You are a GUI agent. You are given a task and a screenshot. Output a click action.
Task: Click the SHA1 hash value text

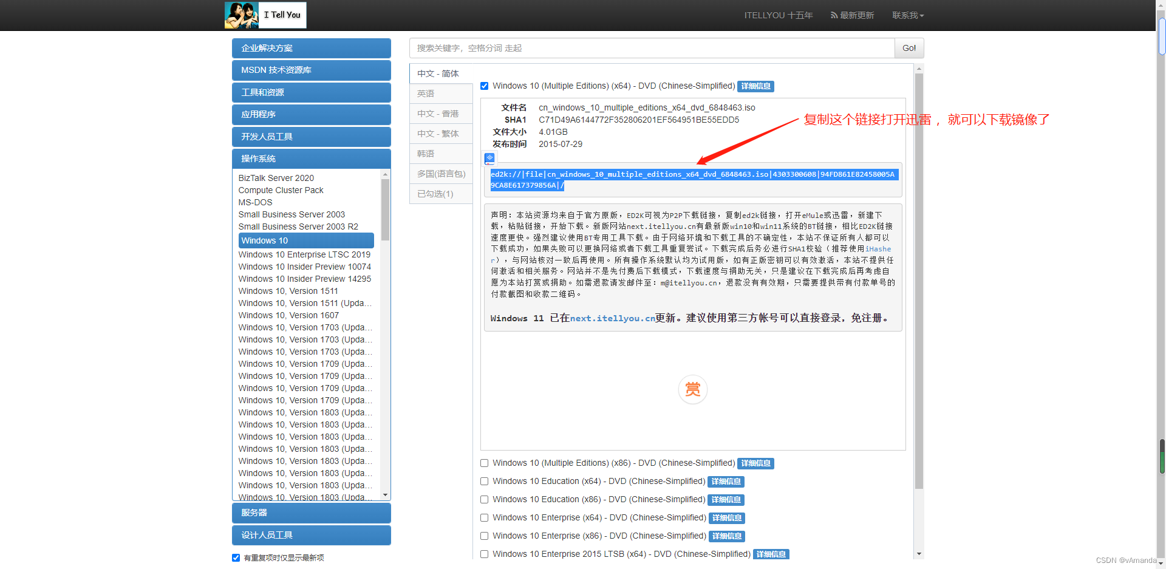click(x=639, y=120)
